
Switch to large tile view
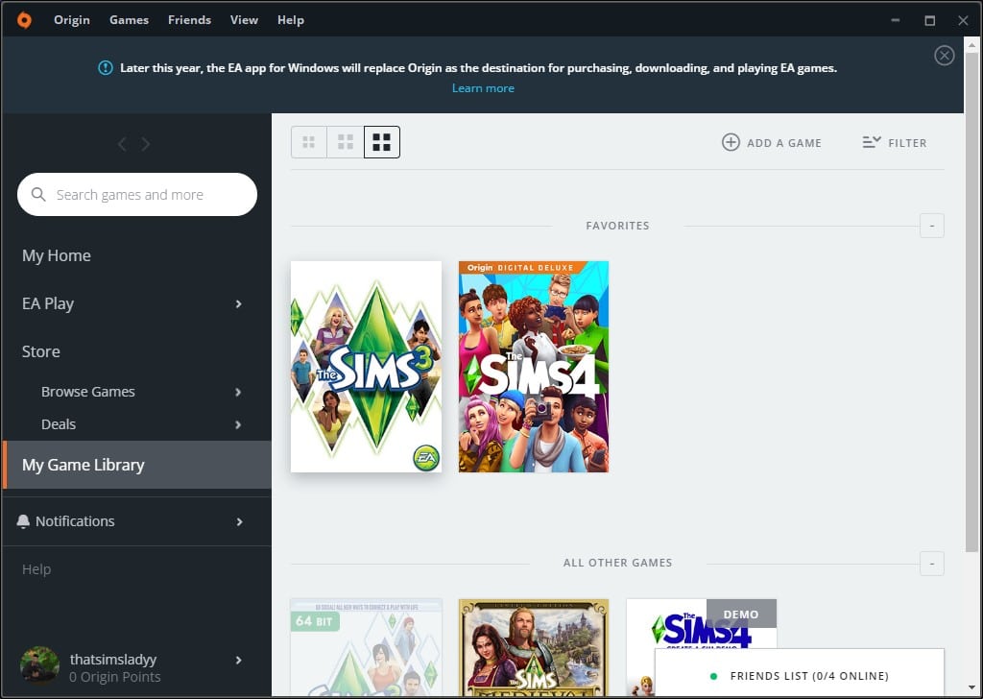pos(382,142)
